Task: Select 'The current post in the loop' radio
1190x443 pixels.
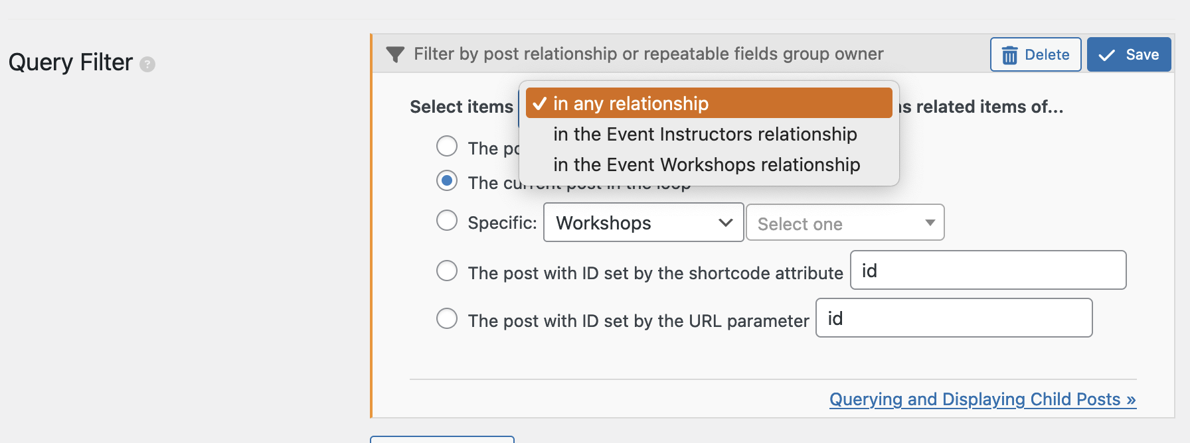Action: pos(447,180)
